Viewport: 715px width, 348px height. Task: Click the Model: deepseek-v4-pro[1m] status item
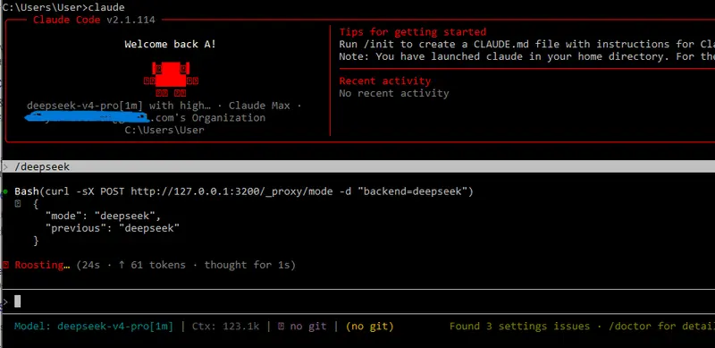[94, 327]
